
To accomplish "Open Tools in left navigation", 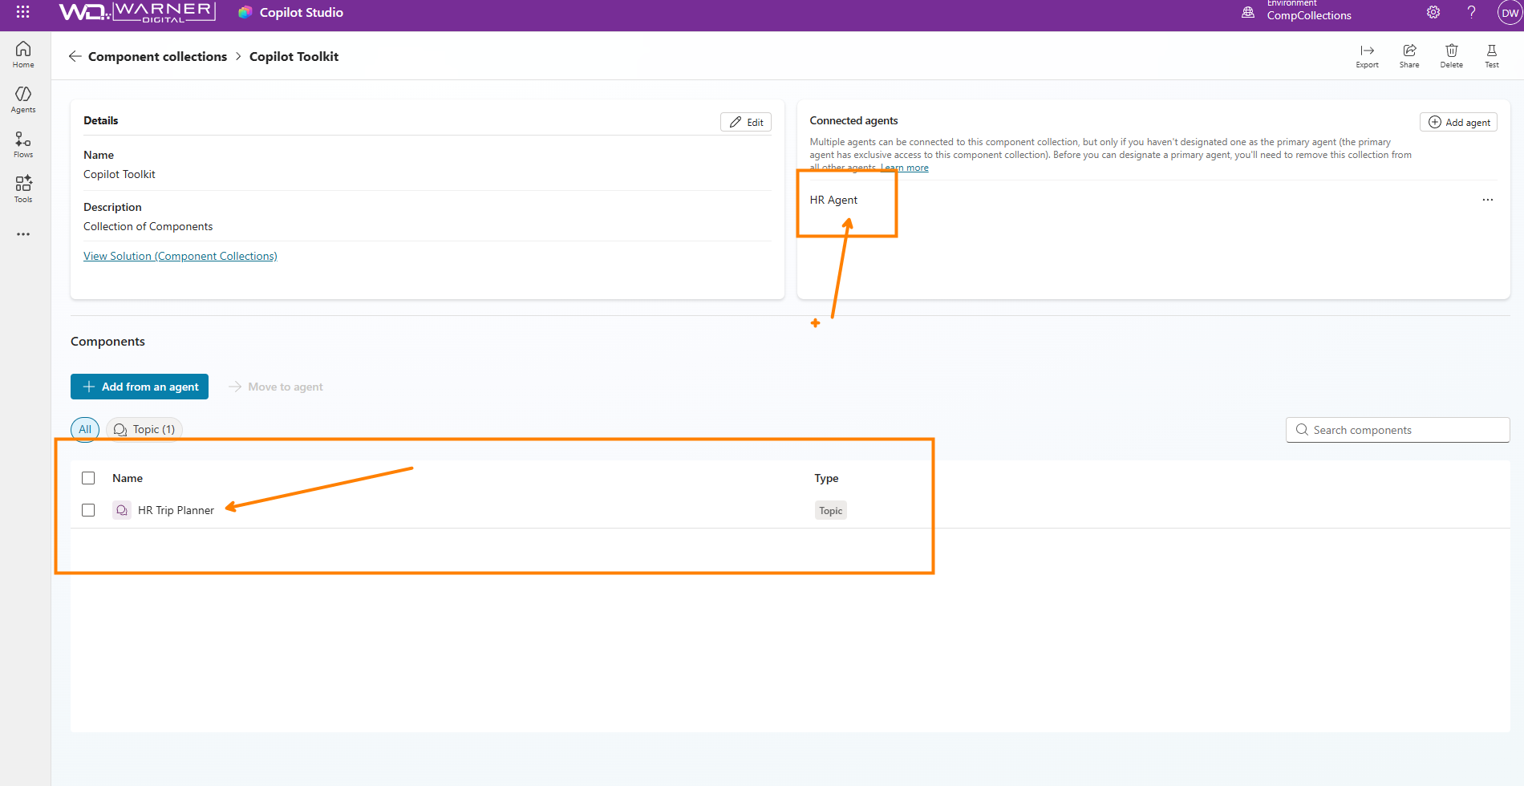I will click(23, 189).
